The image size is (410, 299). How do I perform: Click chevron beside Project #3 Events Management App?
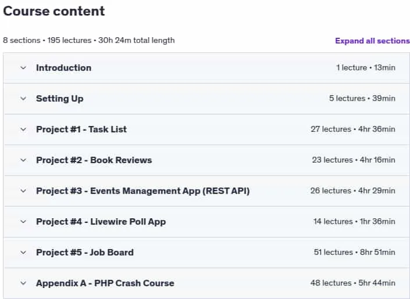tap(23, 191)
